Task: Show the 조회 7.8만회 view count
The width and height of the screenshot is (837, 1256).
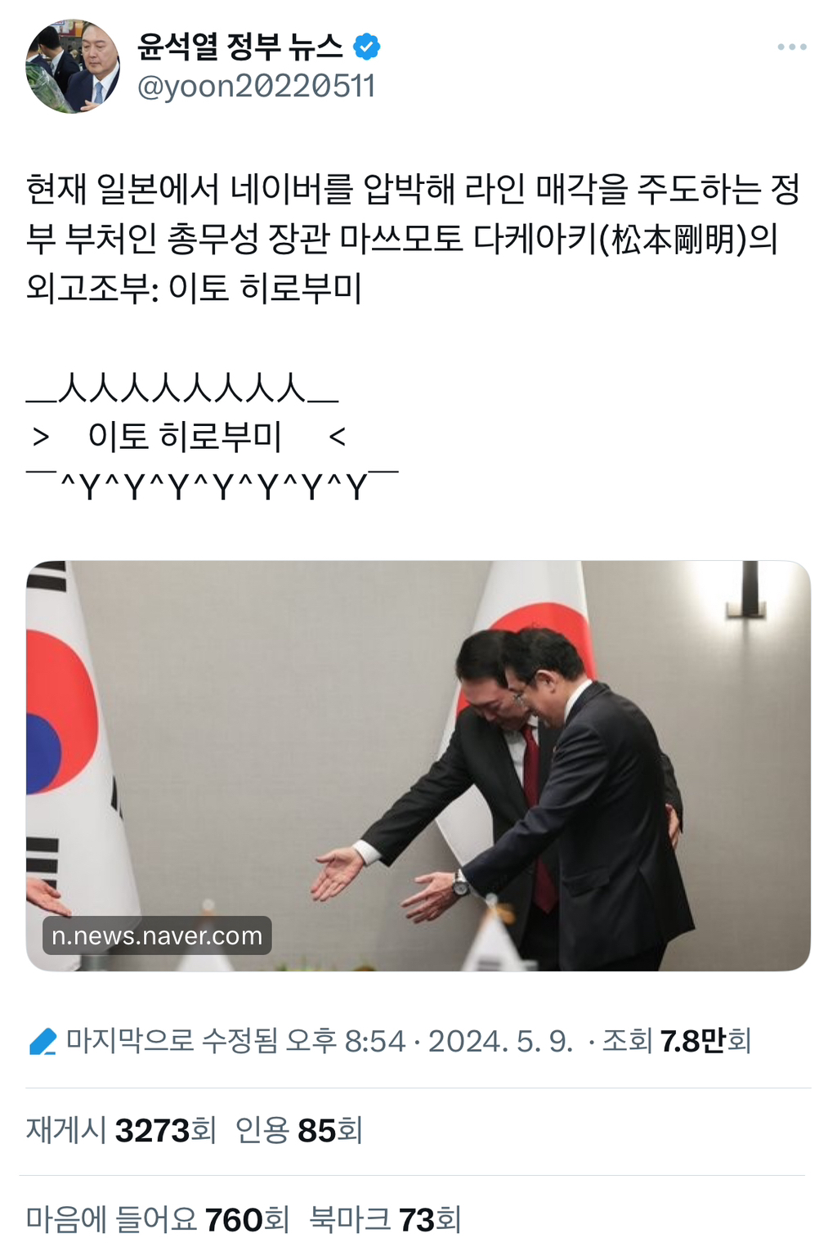Action: point(677,1041)
